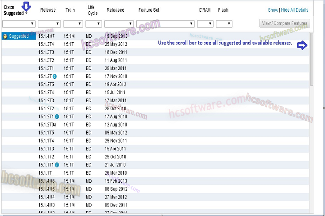
Task: Click the release date 12 Aug 2010
Action: (x=116, y=125)
